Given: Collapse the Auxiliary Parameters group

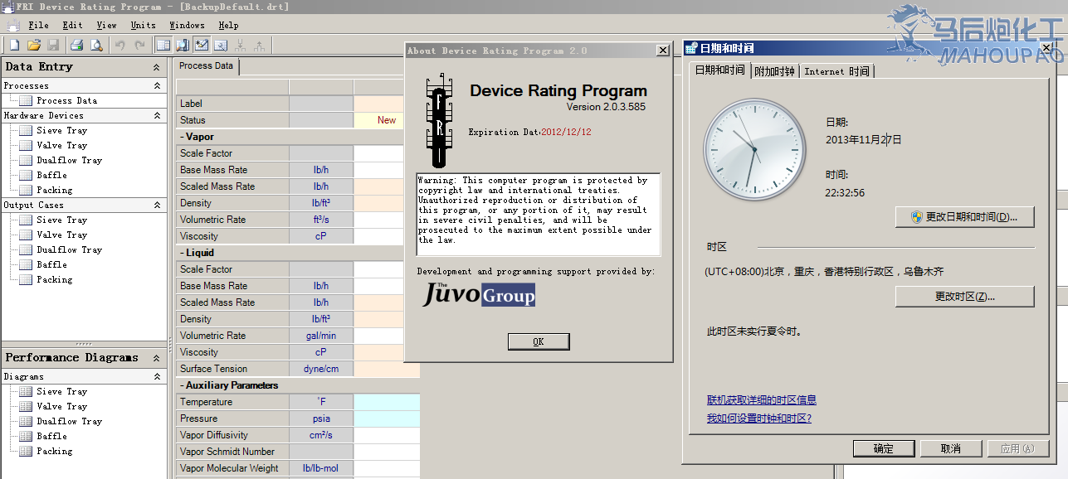Looking at the screenshot, I should (x=182, y=385).
